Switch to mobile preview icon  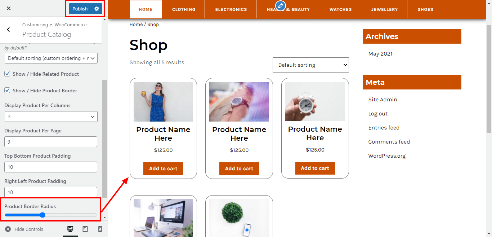pos(100,229)
